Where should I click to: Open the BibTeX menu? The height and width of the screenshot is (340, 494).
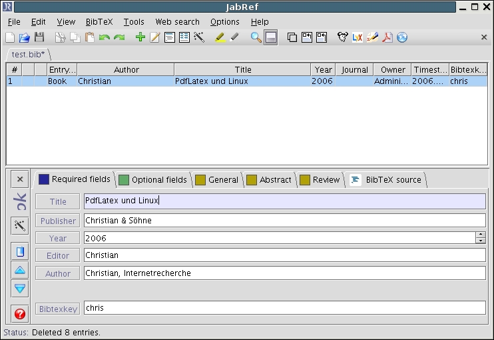[x=99, y=22]
